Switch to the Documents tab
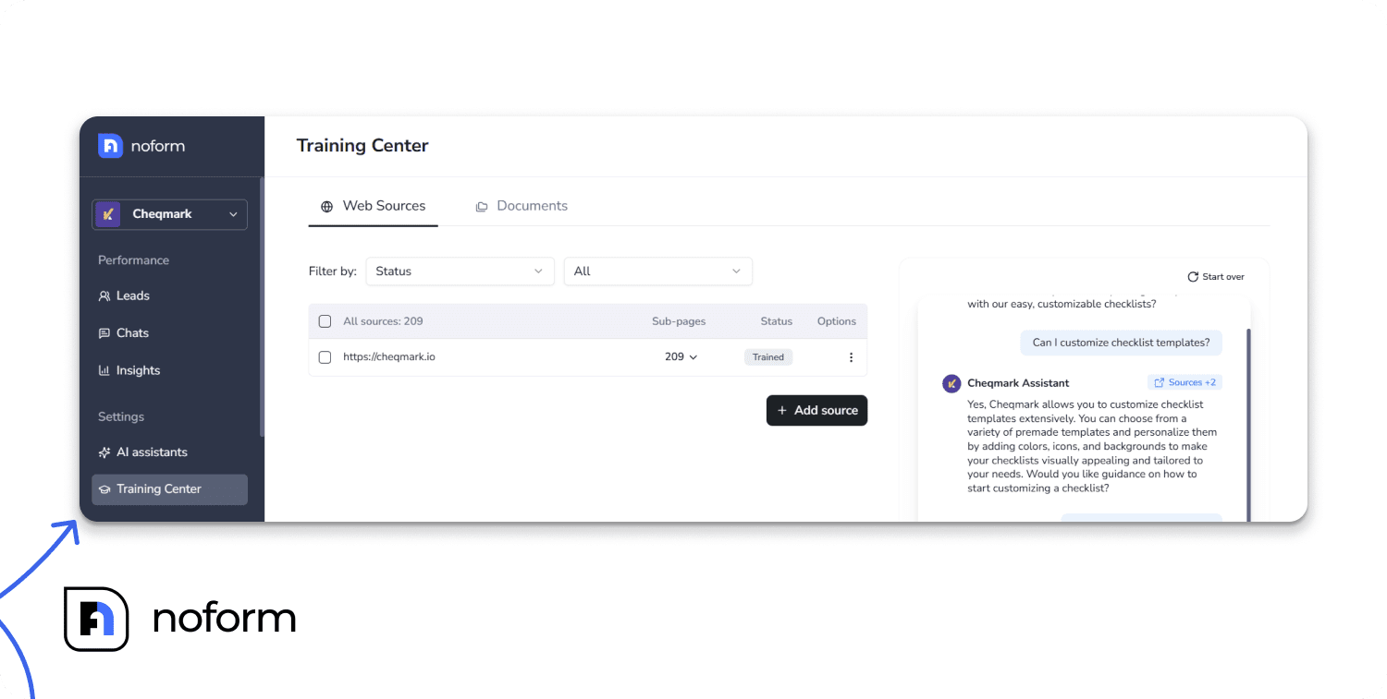 point(522,206)
